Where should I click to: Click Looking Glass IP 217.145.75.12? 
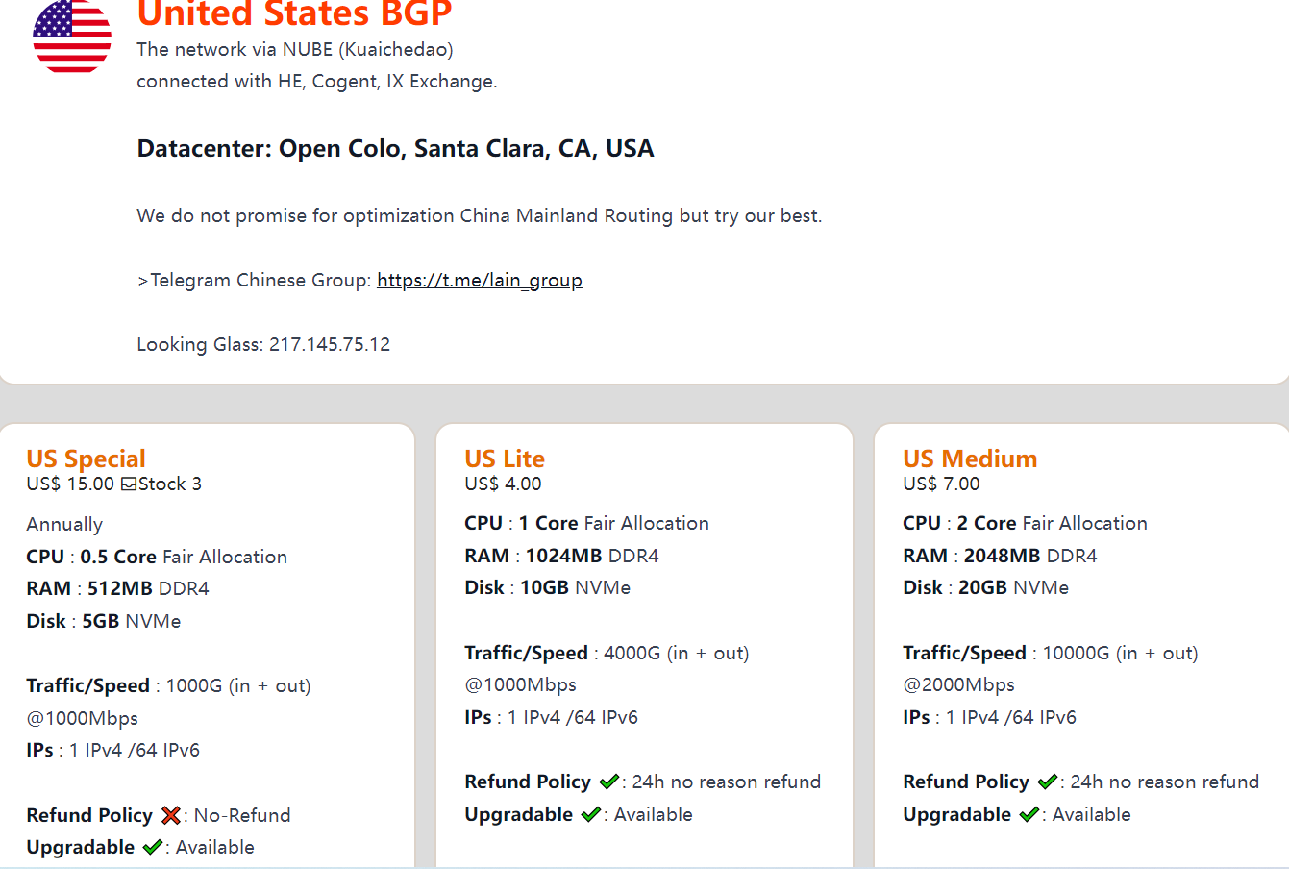330,344
